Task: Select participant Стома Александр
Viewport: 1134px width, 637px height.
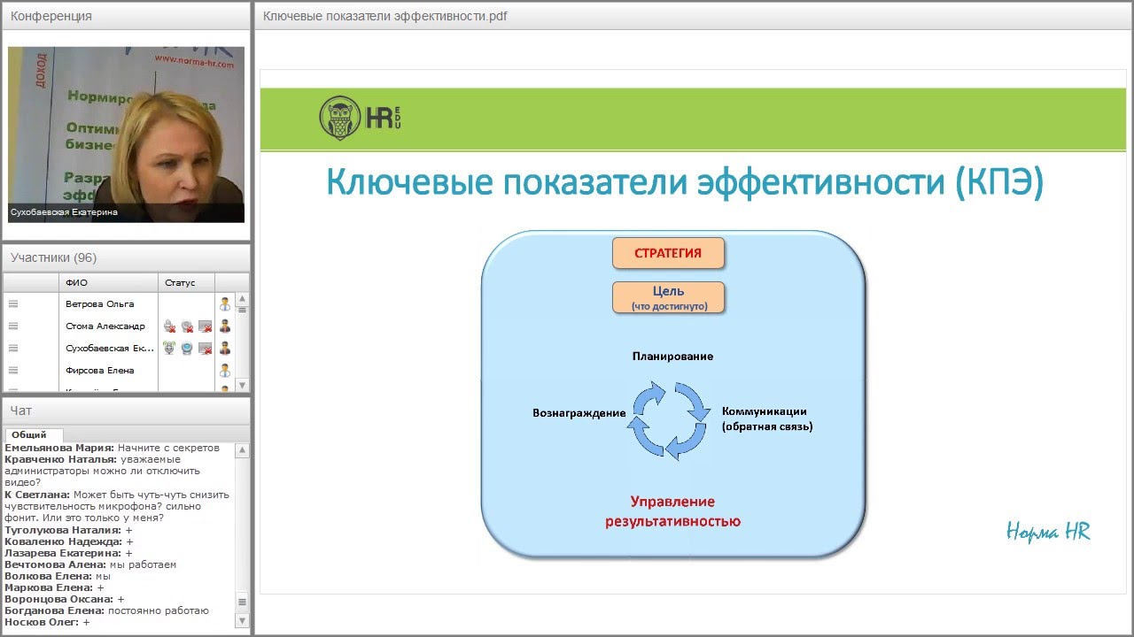Action: tap(105, 326)
